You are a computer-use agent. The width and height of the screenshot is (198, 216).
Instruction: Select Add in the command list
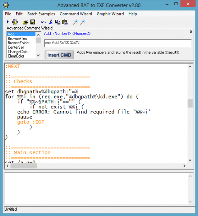[21, 34]
